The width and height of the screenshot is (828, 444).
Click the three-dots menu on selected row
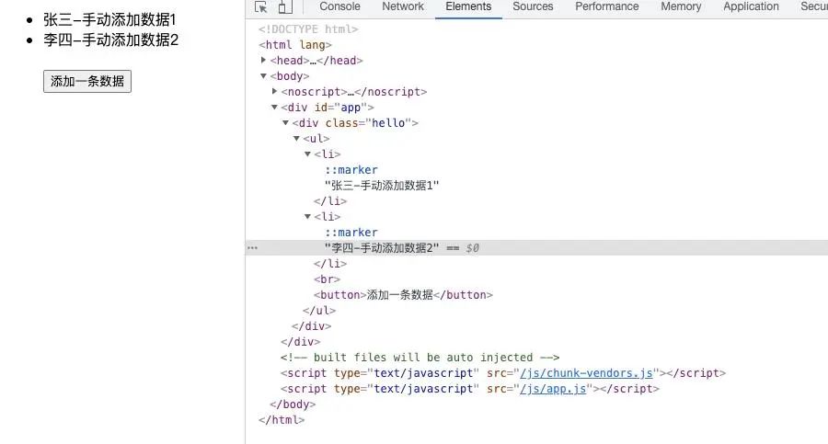(252, 247)
